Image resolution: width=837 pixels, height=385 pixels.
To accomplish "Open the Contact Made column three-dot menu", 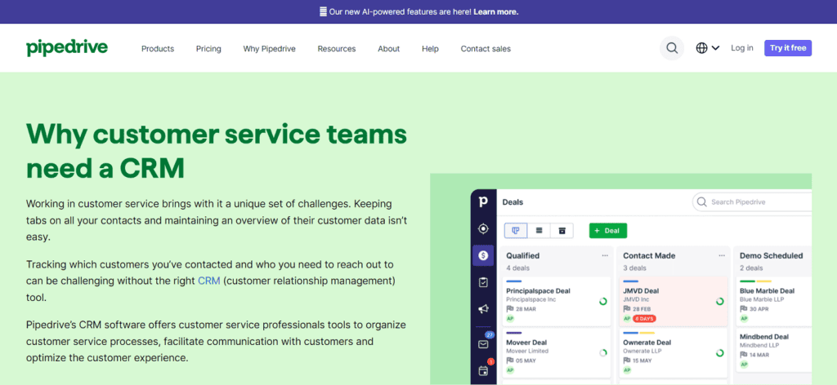I will click(722, 255).
